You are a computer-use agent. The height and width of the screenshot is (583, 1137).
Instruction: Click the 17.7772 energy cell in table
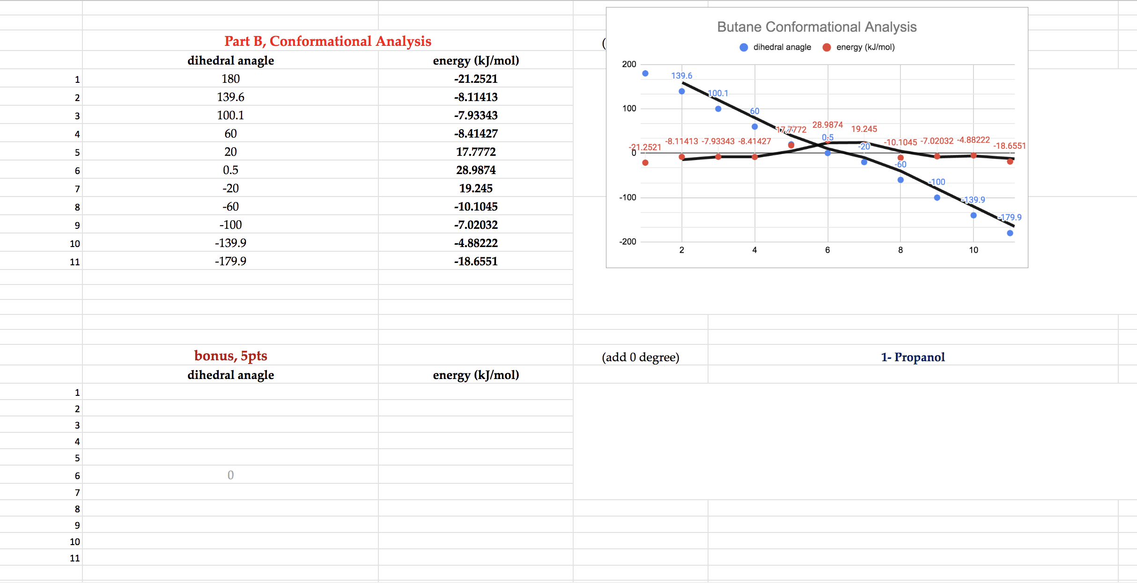tap(475, 152)
